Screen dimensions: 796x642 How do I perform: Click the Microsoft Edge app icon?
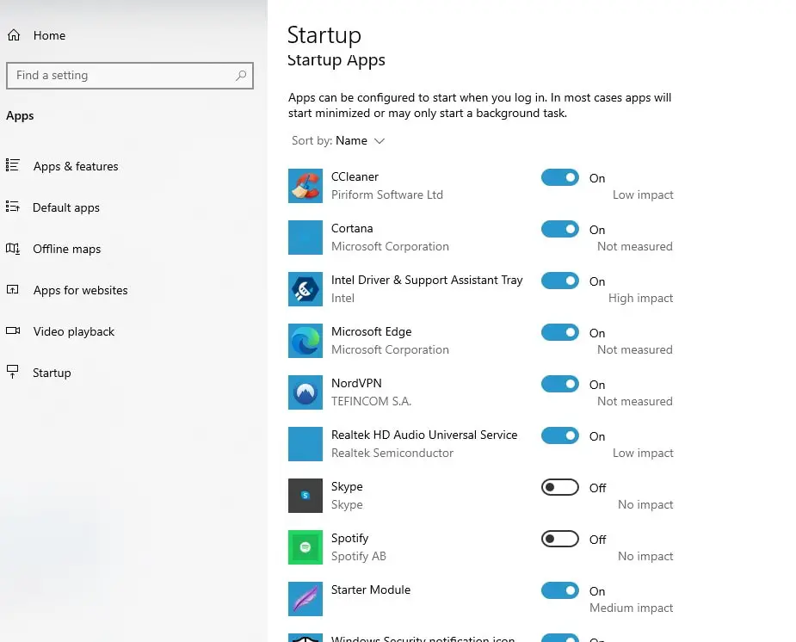[x=305, y=341]
